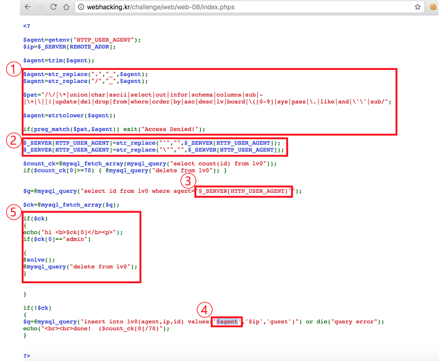Click the $_SERVER str_replace line removing single quote

click(151, 143)
